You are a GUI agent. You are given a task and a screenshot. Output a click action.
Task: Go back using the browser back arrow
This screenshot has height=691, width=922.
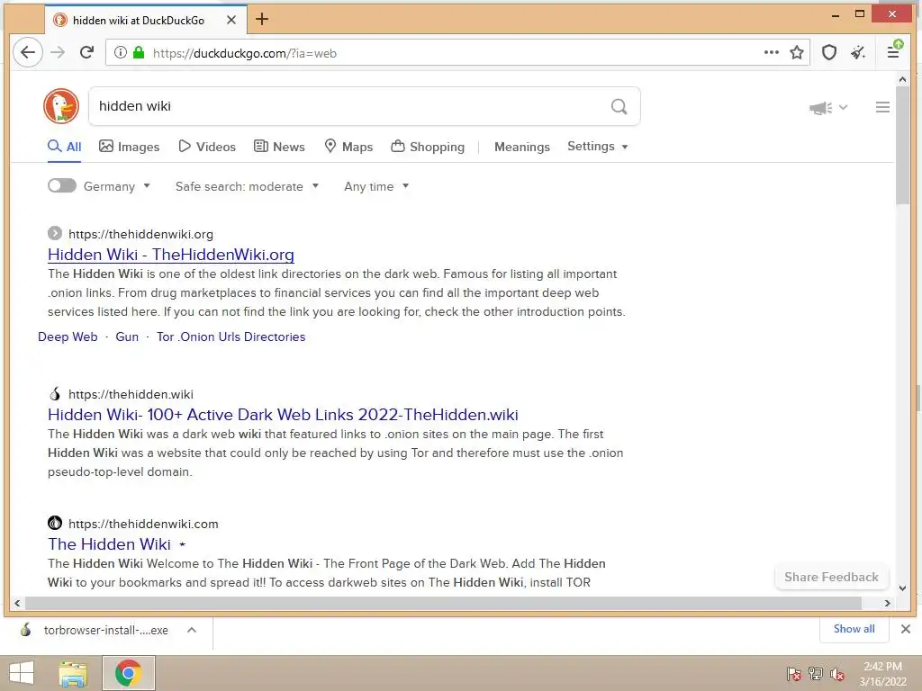(x=28, y=52)
